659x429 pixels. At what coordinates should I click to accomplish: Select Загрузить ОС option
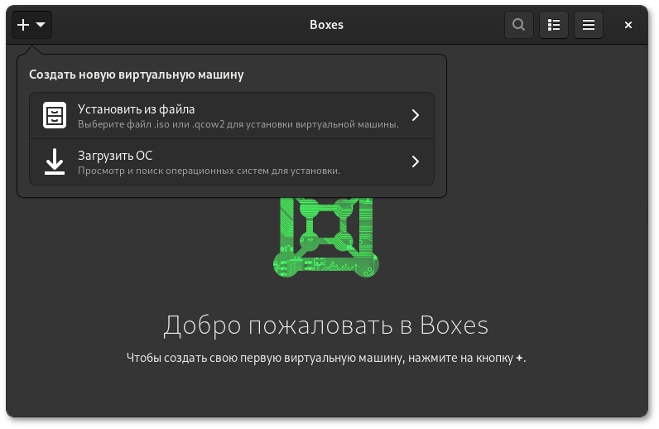point(232,162)
